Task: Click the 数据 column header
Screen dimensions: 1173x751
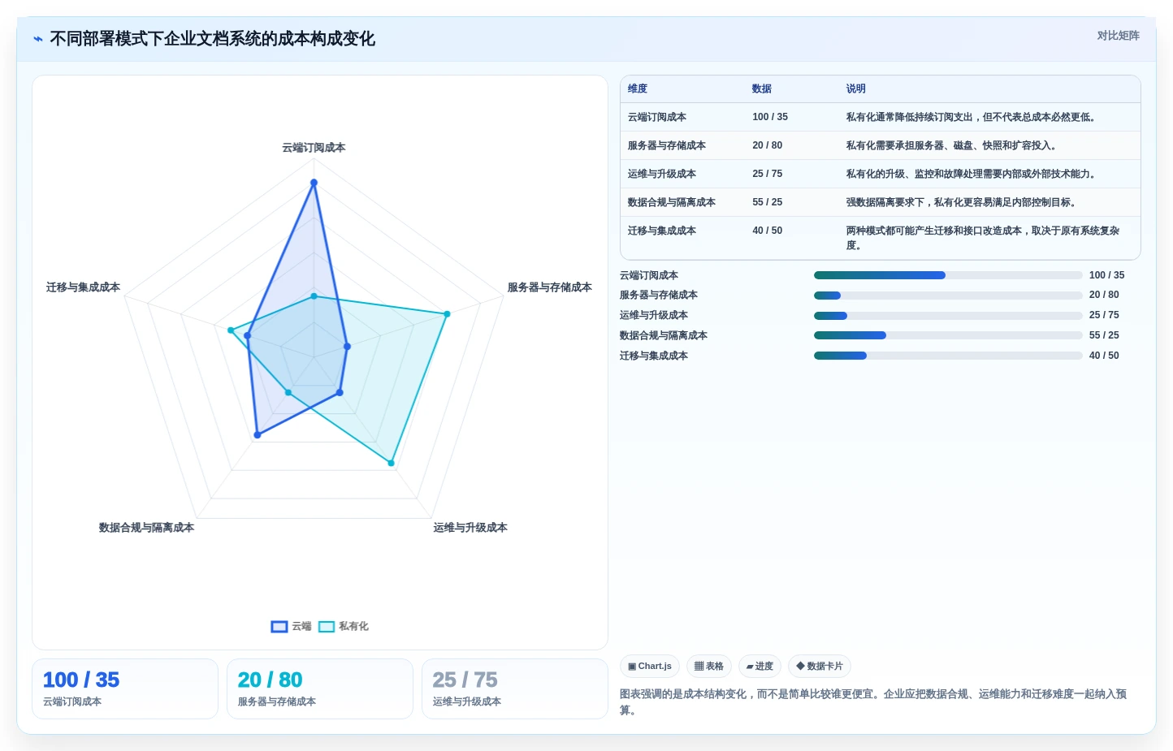Action: click(x=762, y=88)
